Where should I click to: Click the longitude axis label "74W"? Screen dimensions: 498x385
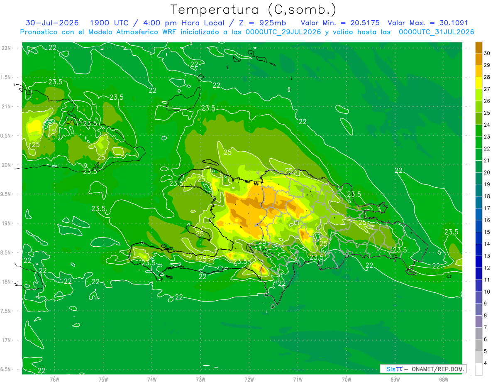[152, 380]
